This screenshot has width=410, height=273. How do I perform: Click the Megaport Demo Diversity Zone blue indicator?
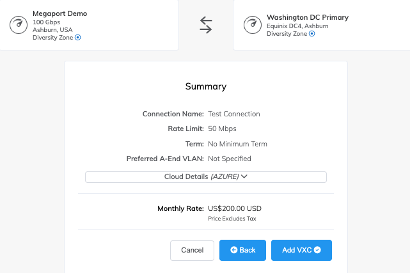click(x=77, y=37)
